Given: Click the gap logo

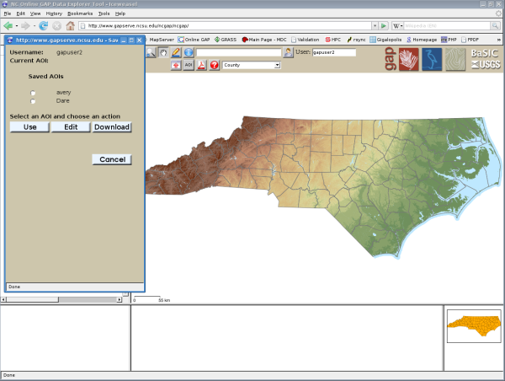Looking at the screenshot, I should point(390,59).
